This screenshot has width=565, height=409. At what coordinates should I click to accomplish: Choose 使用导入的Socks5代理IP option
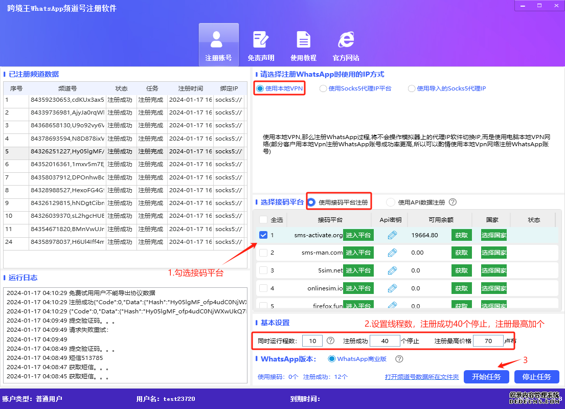point(411,88)
